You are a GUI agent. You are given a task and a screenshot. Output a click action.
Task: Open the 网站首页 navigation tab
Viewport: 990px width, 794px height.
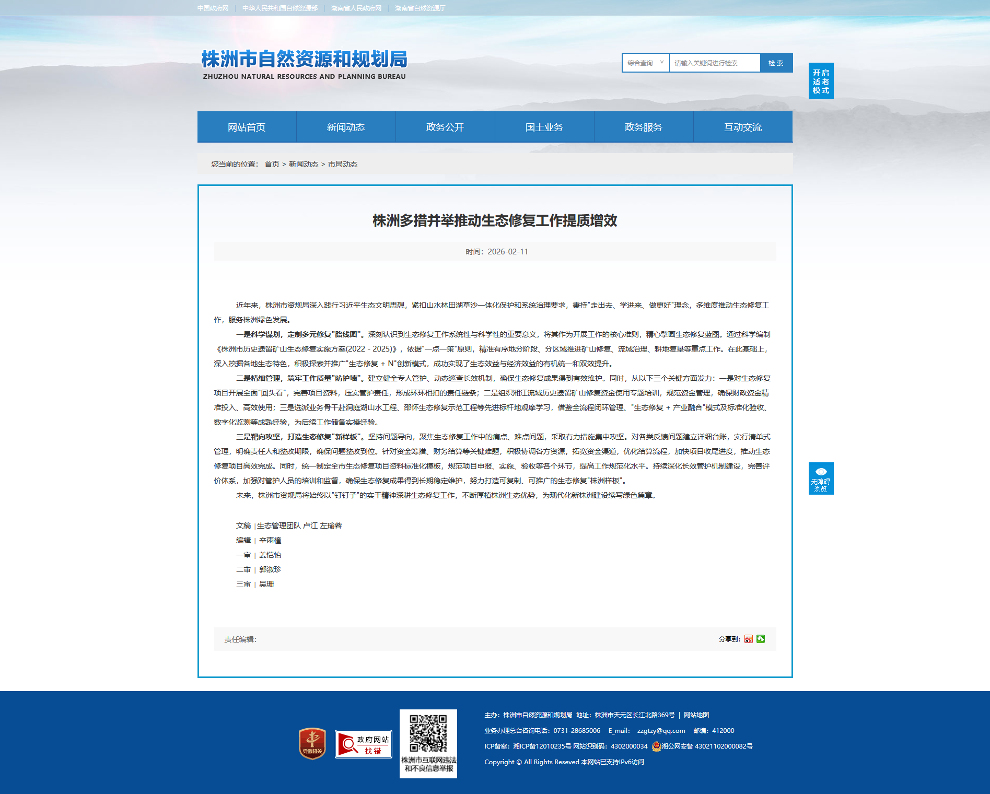coord(247,127)
